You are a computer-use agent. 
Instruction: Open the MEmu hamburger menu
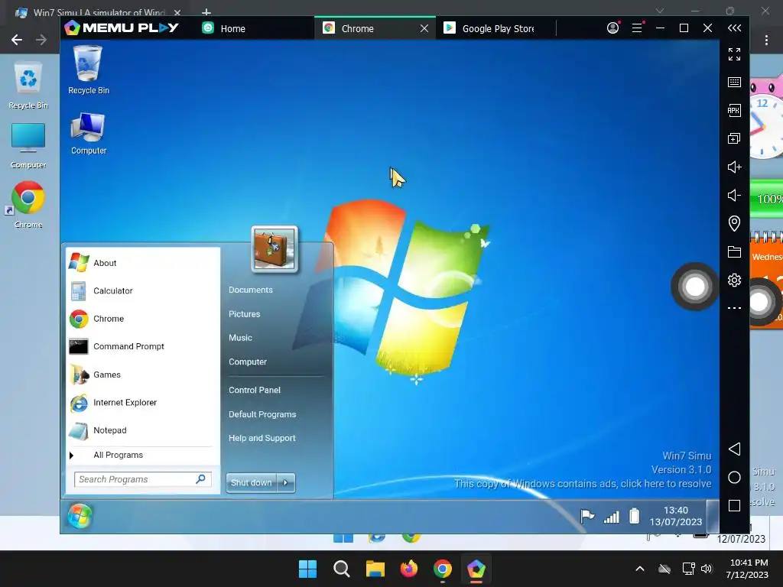[x=637, y=28]
